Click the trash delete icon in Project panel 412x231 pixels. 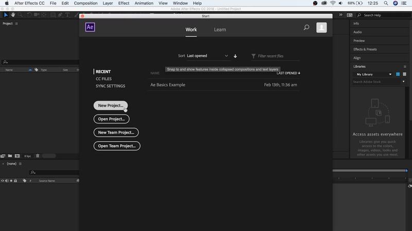pos(38,156)
